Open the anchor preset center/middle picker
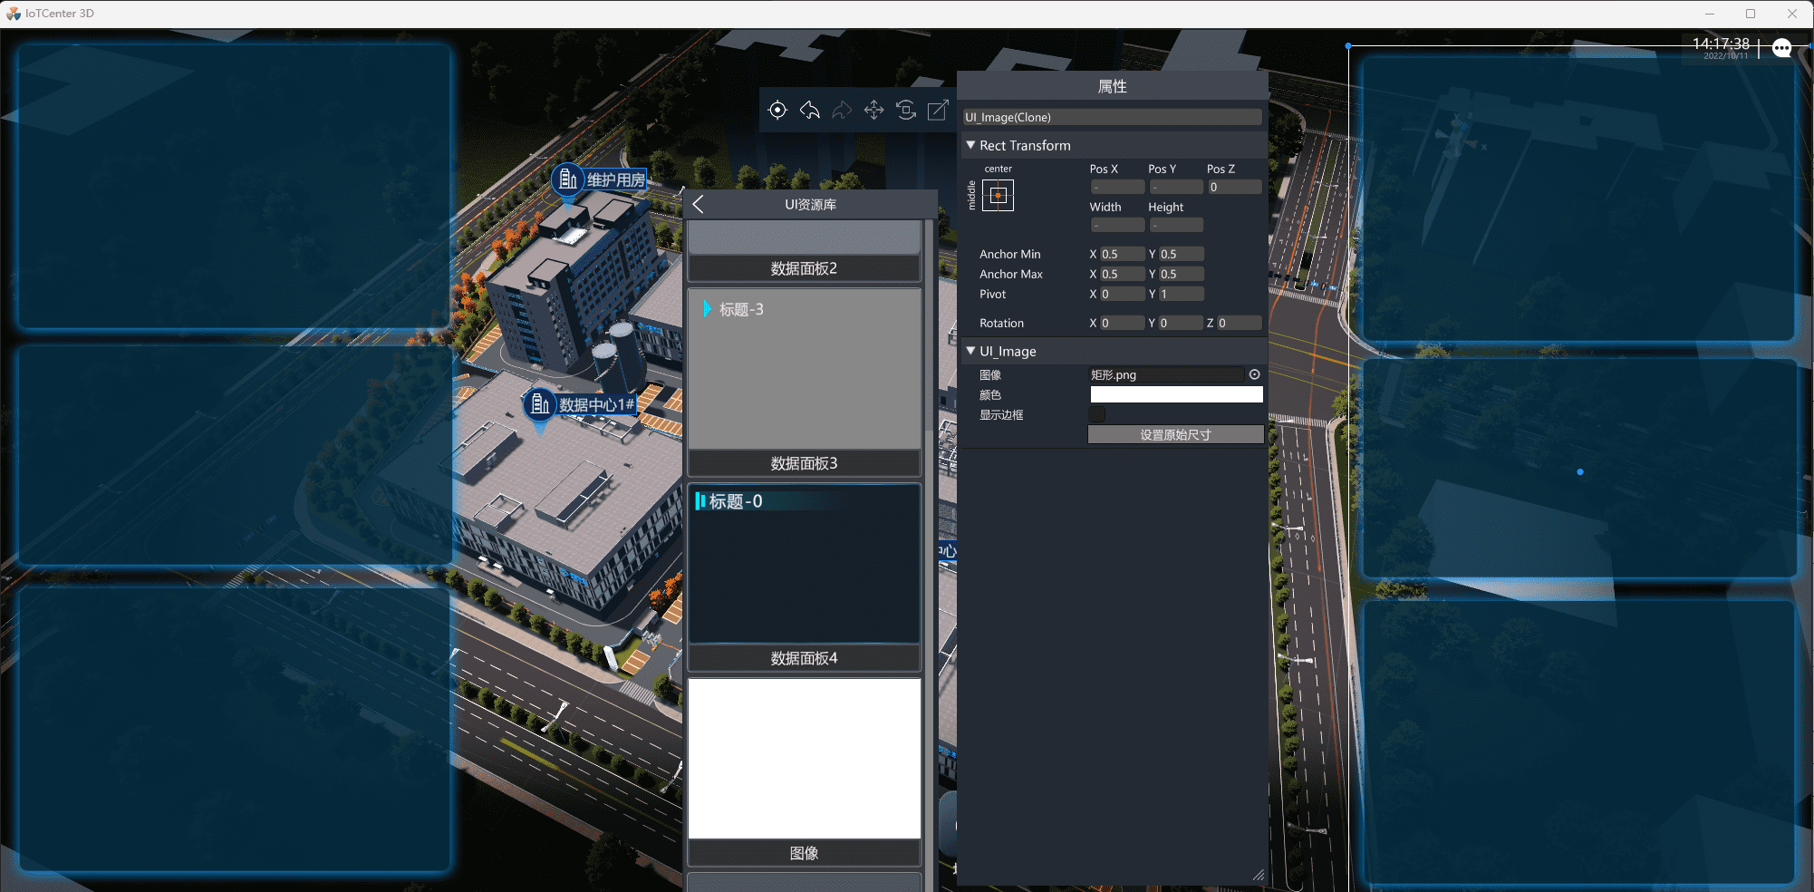Screen dimensions: 1814x892 [x=998, y=195]
